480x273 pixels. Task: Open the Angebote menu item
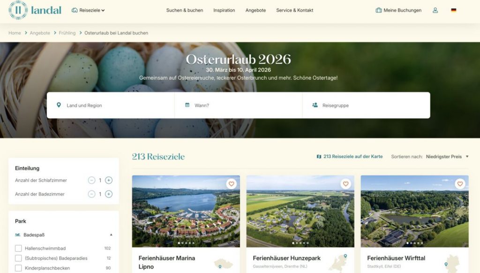coord(255,10)
